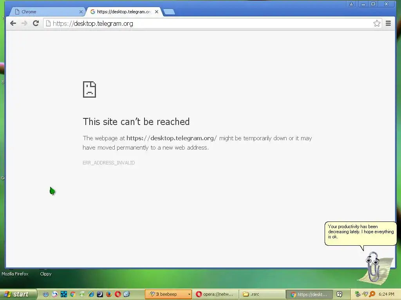Click the green recycle-bin quick launch icon
401x300 pixels.
[82, 294]
